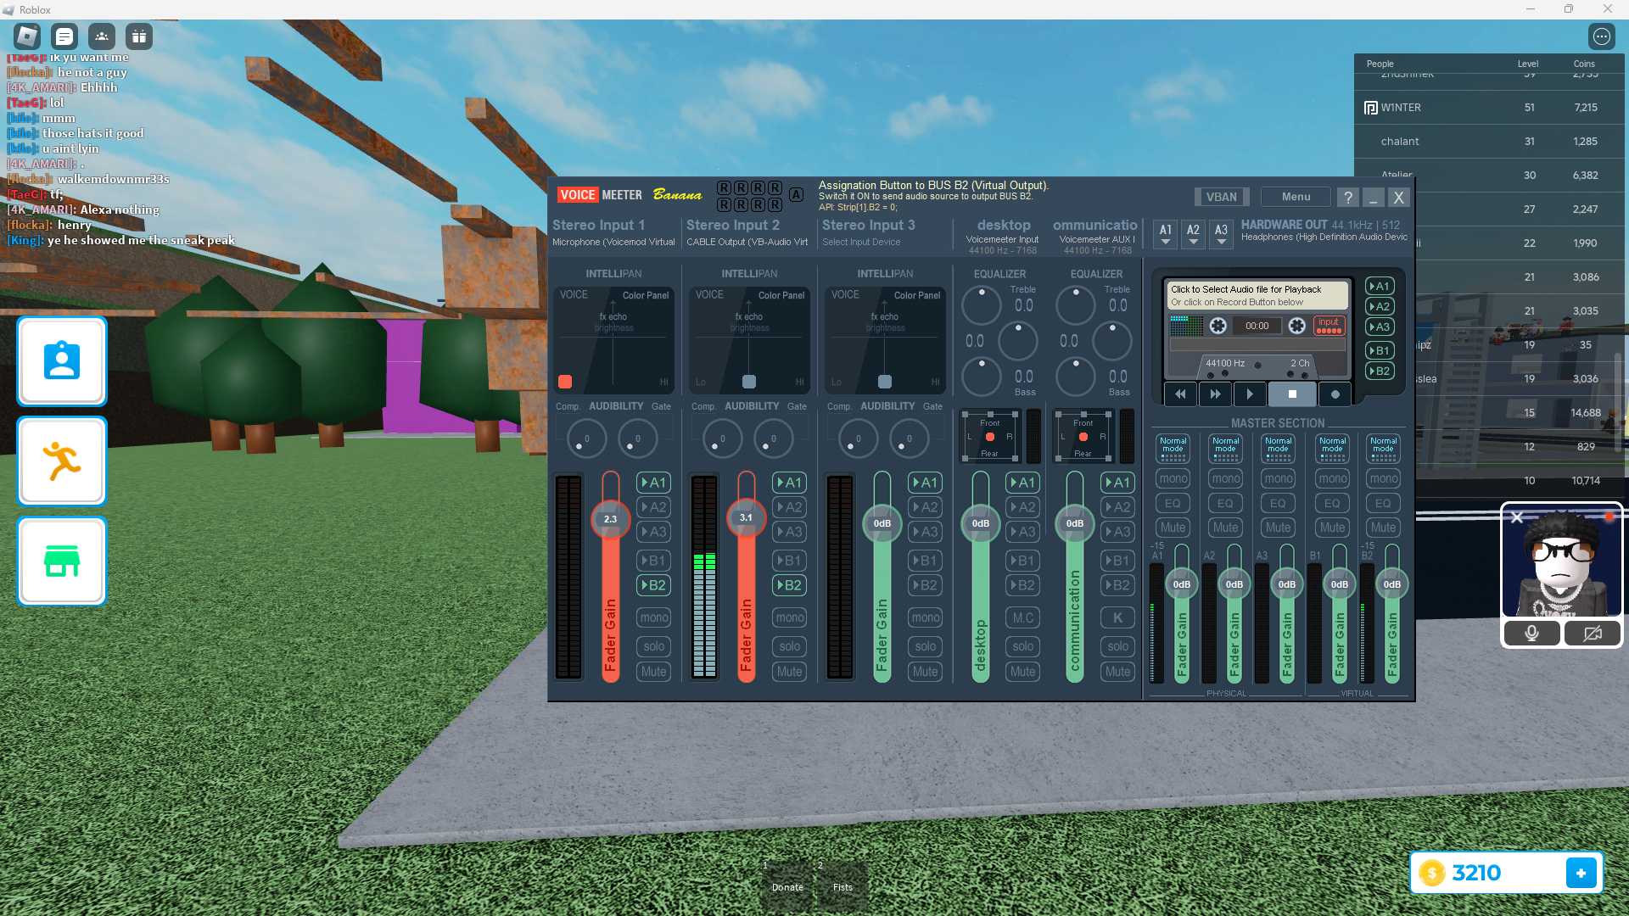Click the Coins column header in leaderboard
The image size is (1629, 916).
[1584, 64]
